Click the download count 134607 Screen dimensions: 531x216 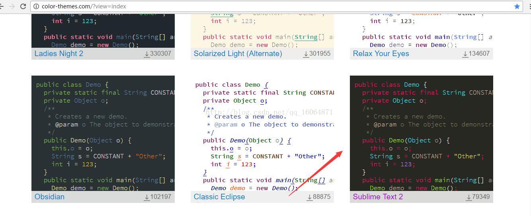coord(479,53)
